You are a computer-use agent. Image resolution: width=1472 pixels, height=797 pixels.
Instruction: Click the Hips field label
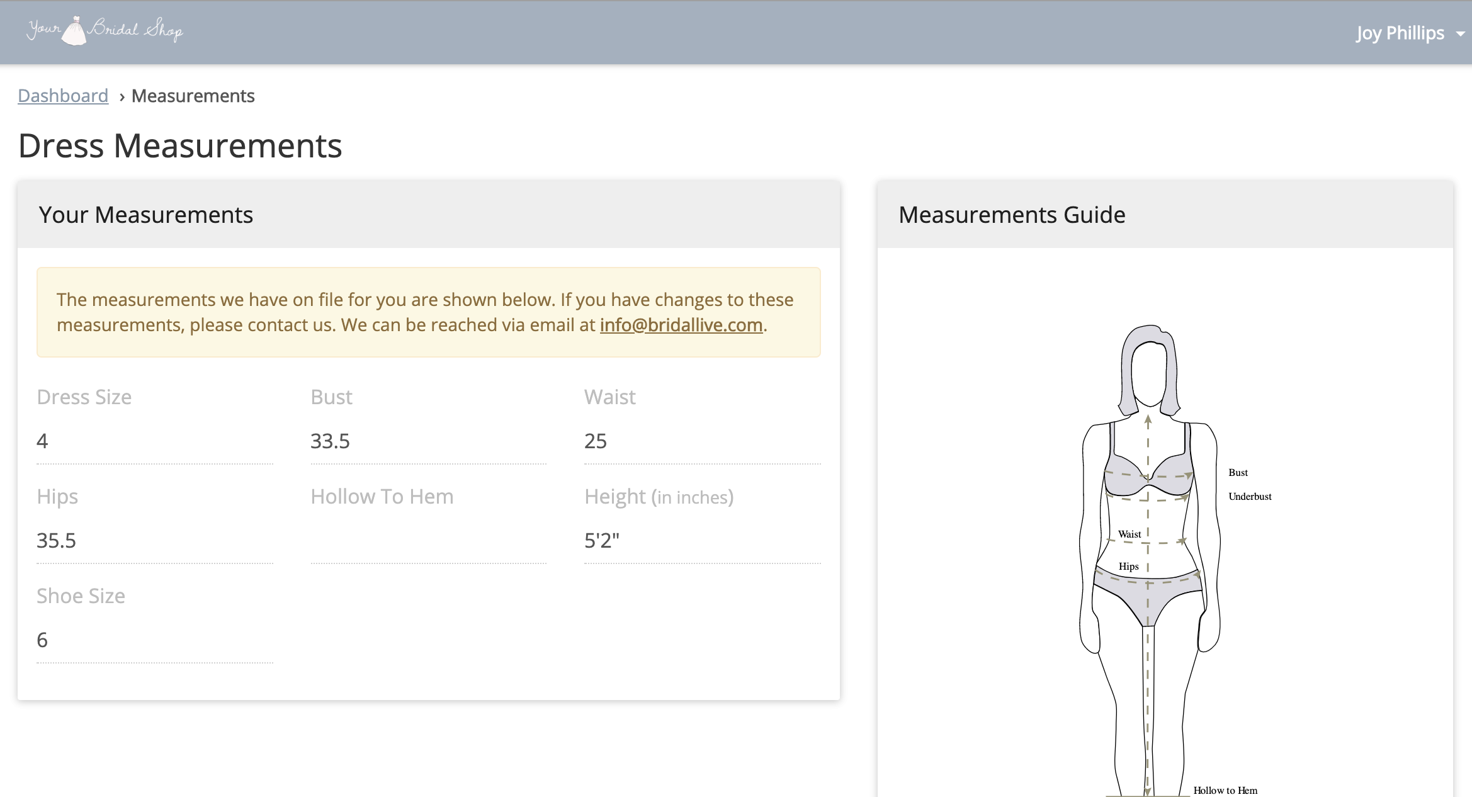(x=57, y=497)
